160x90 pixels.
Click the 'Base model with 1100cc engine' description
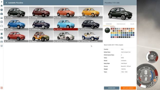(x=113, y=45)
